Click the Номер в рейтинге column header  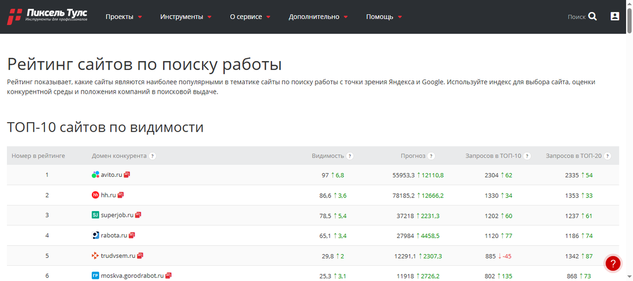click(x=39, y=156)
